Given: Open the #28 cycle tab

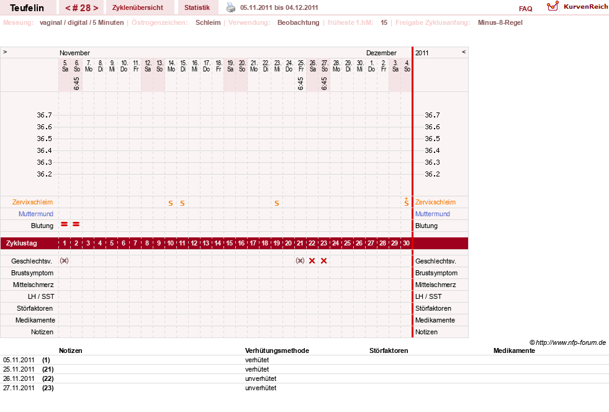Looking at the screenshot, I should [x=81, y=8].
